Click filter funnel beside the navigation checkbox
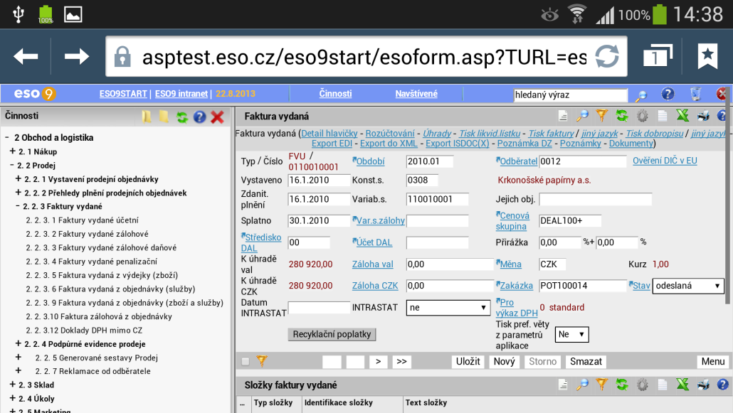Image resolution: width=733 pixels, height=413 pixels. tap(262, 360)
